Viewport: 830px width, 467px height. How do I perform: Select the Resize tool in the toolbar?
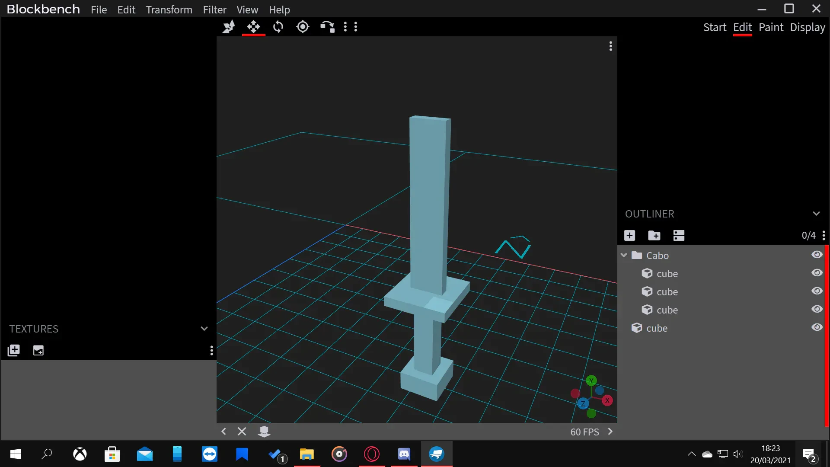click(229, 27)
